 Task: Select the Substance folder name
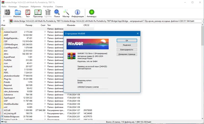(x=8, y=95)
